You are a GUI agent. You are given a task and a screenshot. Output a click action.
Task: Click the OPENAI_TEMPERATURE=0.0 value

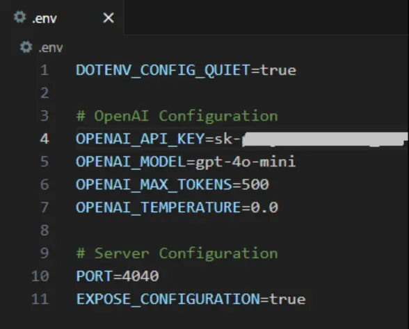point(264,208)
